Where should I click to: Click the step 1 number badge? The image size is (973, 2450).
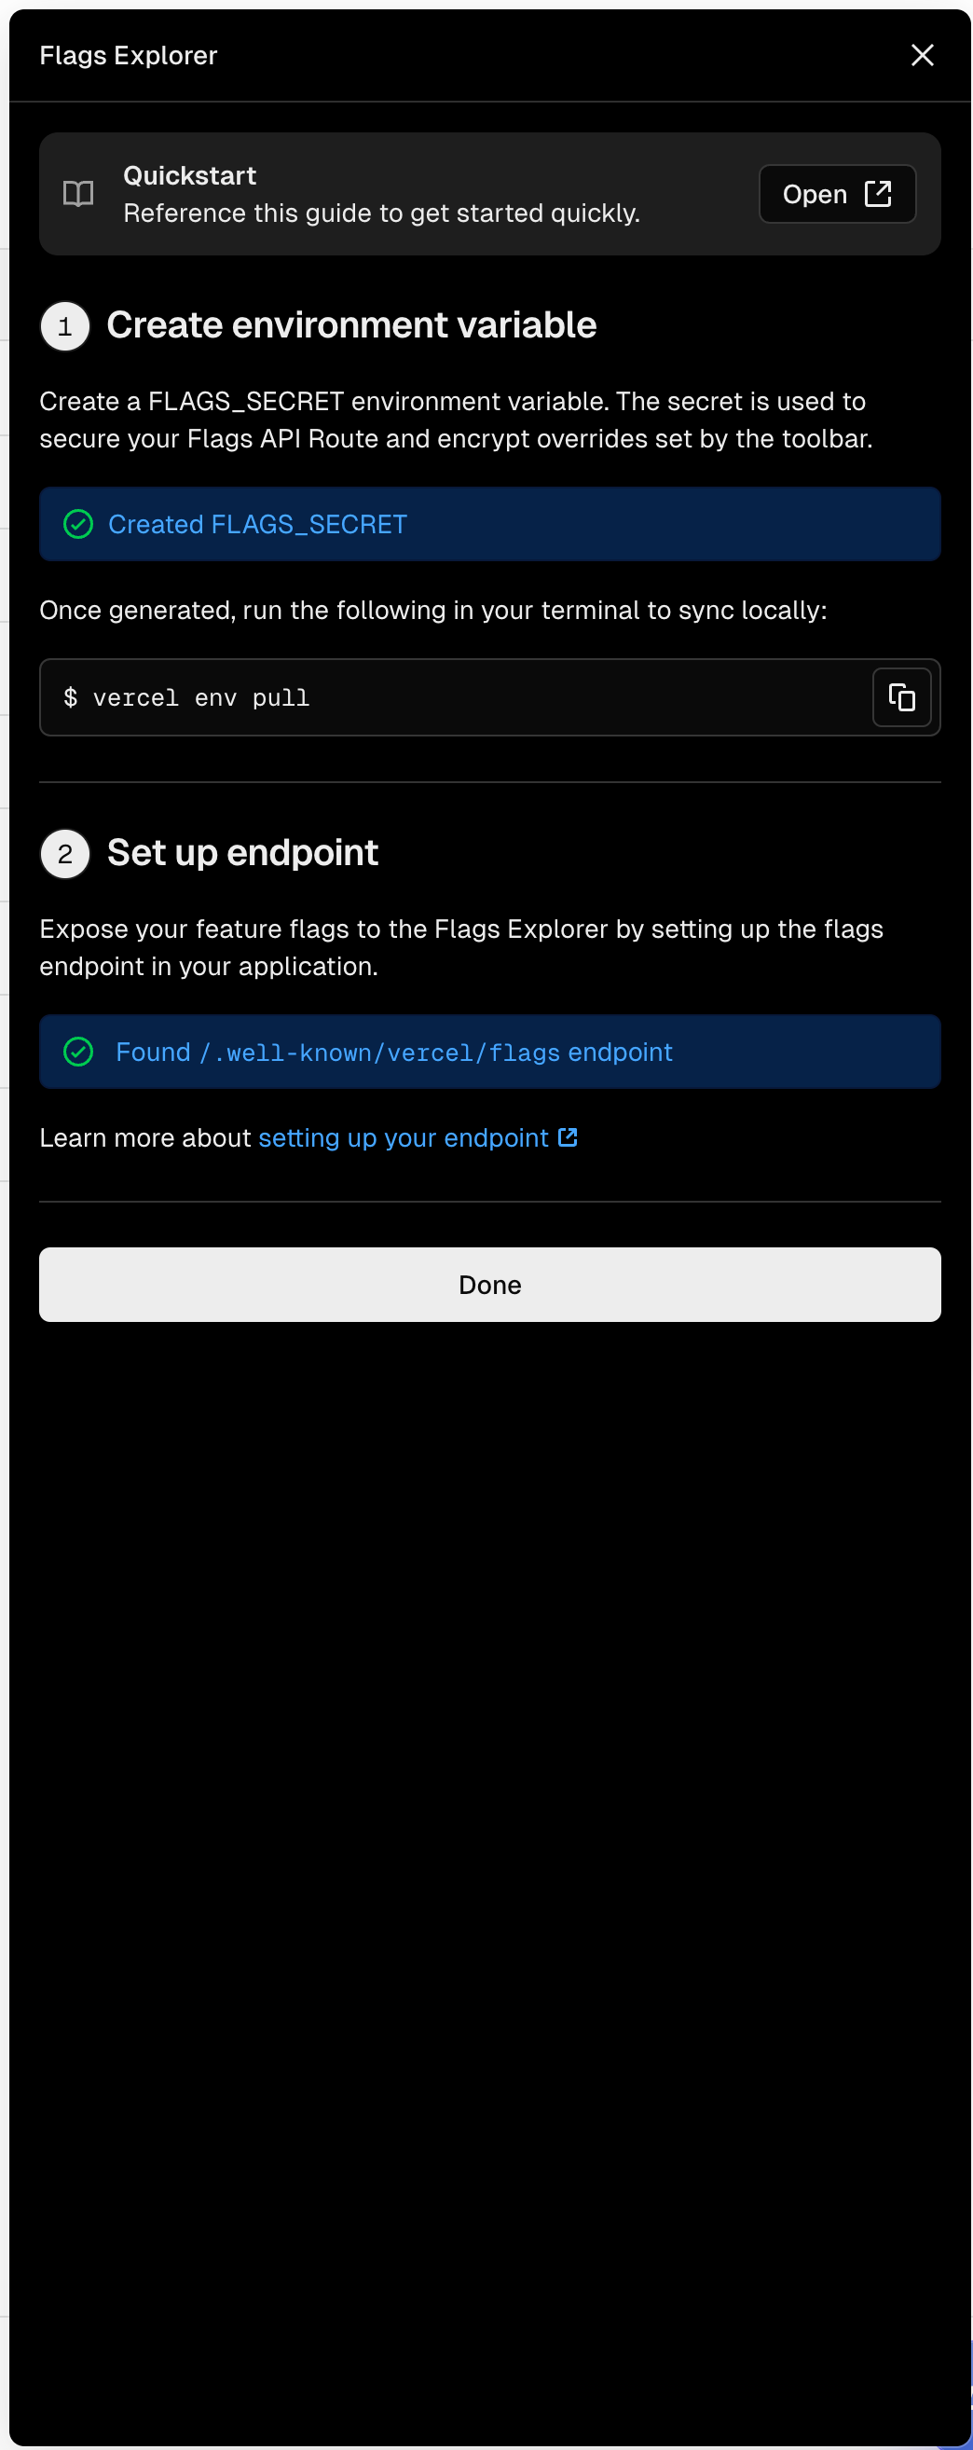click(64, 326)
